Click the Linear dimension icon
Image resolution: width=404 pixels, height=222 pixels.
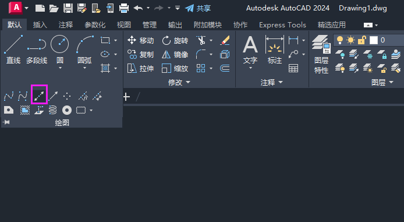(x=293, y=40)
